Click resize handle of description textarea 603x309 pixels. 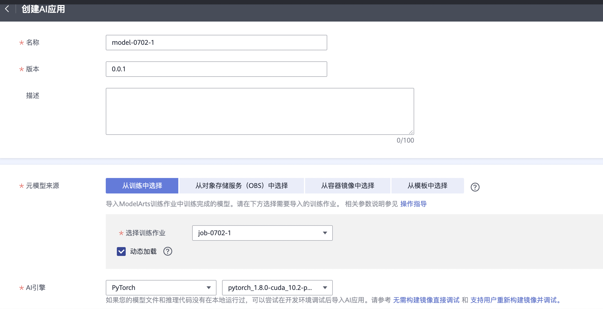411,132
